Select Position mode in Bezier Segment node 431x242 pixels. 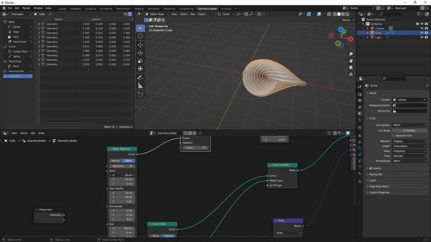(x=116, y=161)
